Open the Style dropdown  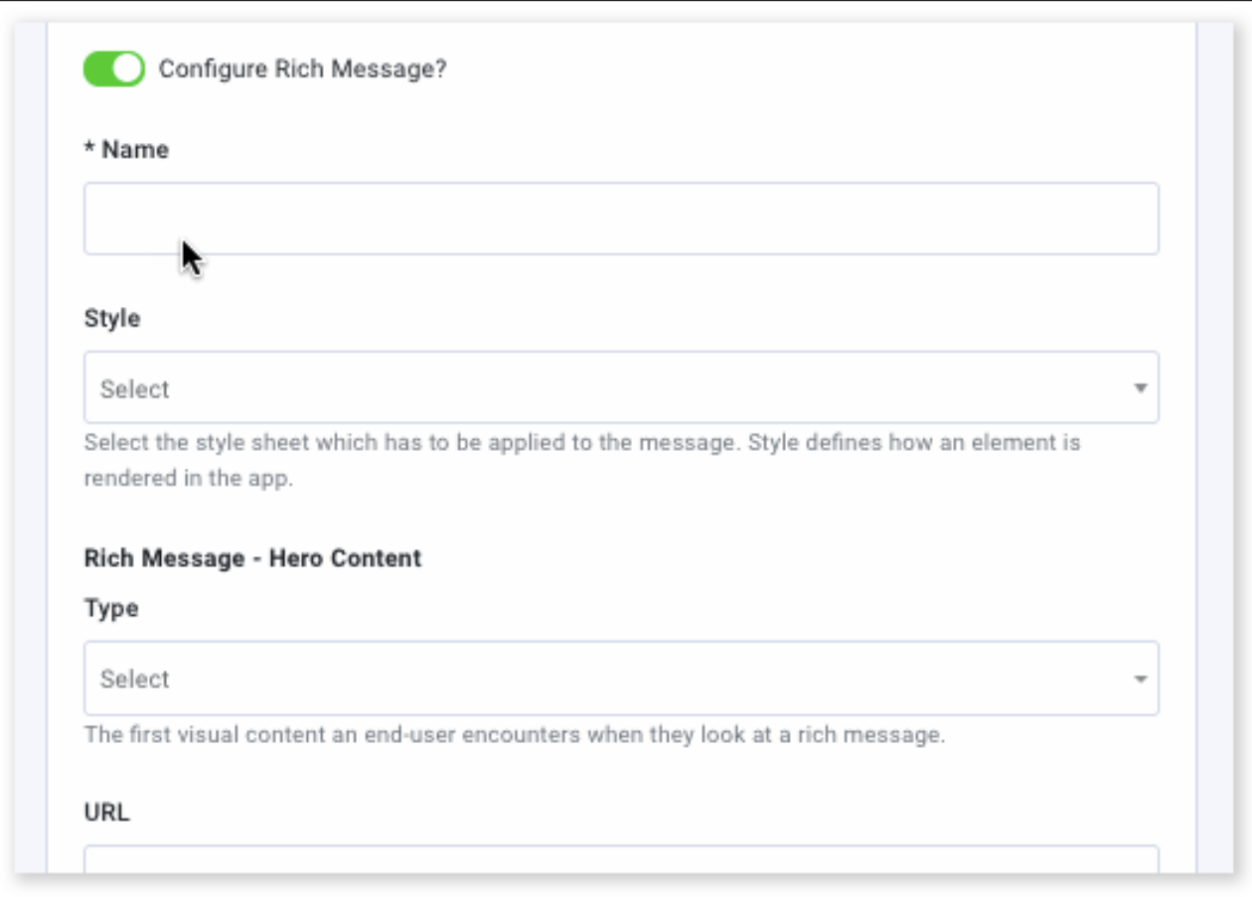[x=621, y=387]
